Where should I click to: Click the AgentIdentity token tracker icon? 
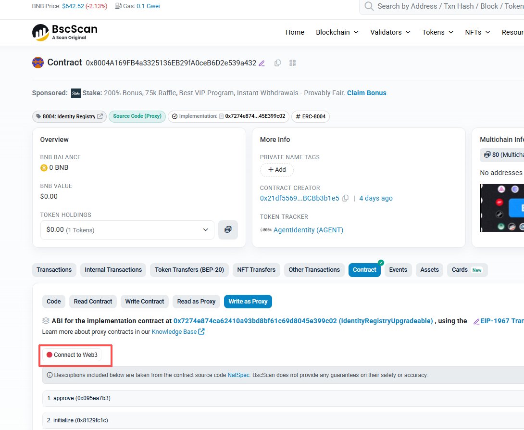[x=266, y=230]
